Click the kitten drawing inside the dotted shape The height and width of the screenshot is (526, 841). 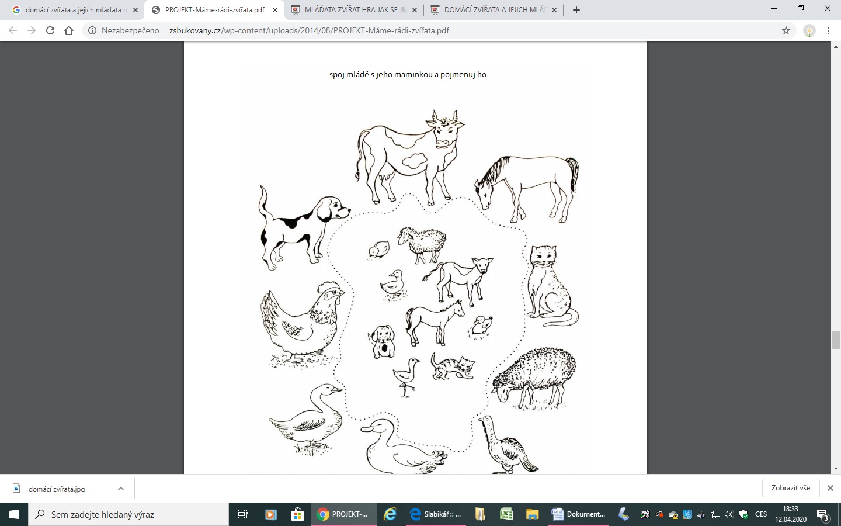pos(453,366)
